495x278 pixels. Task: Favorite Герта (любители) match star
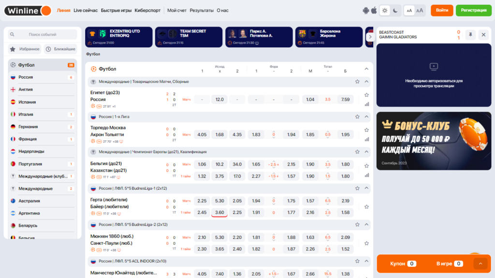366,207
